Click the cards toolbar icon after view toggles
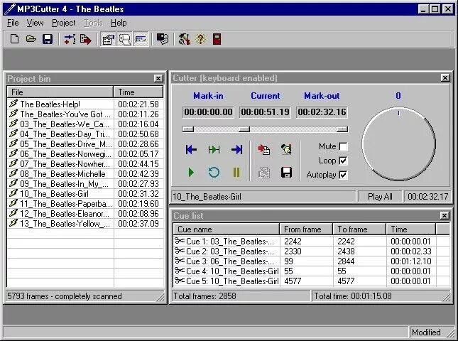The image size is (458, 341). pyautogui.click(x=163, y=39)
